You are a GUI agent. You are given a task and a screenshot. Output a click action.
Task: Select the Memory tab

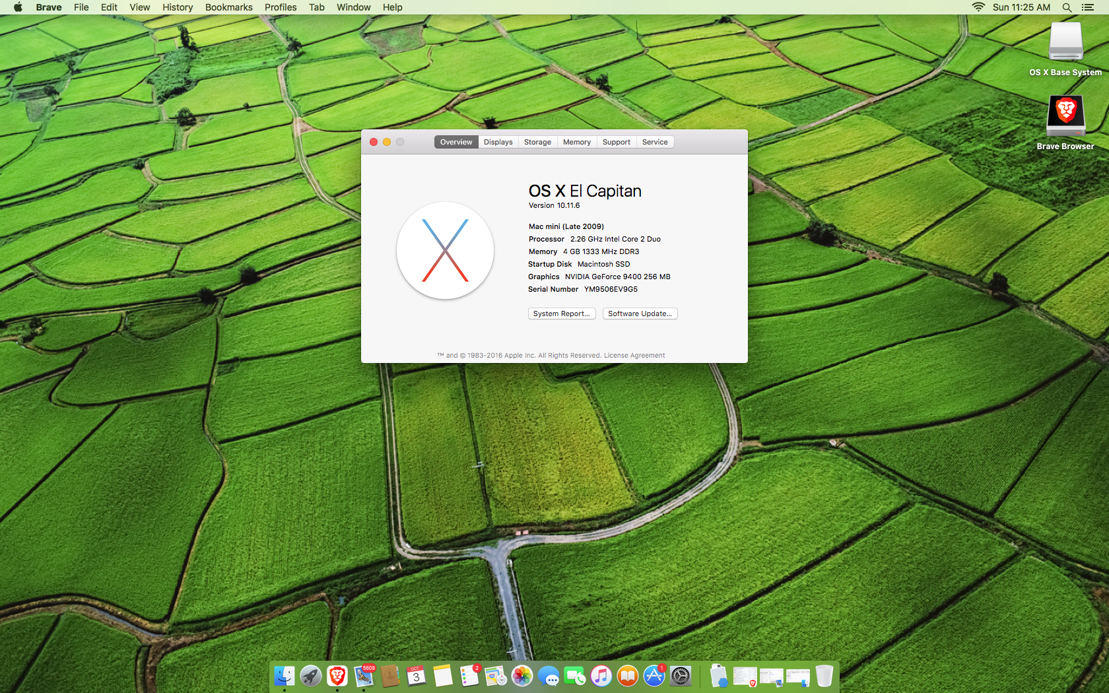point(576,142)
